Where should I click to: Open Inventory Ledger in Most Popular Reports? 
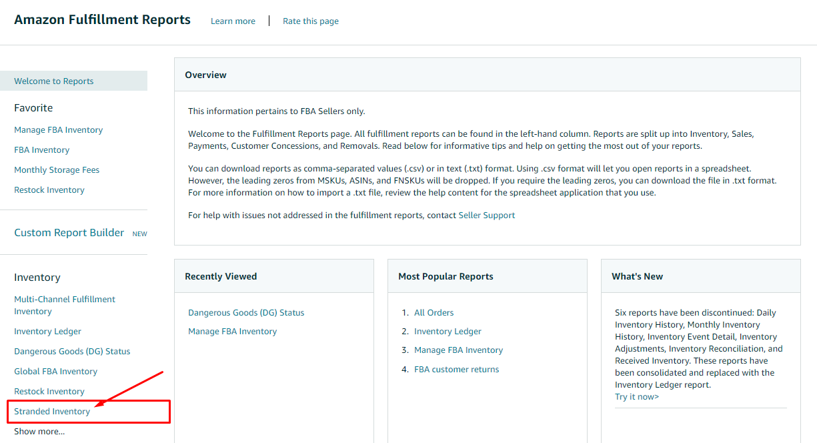coord(448,332)
